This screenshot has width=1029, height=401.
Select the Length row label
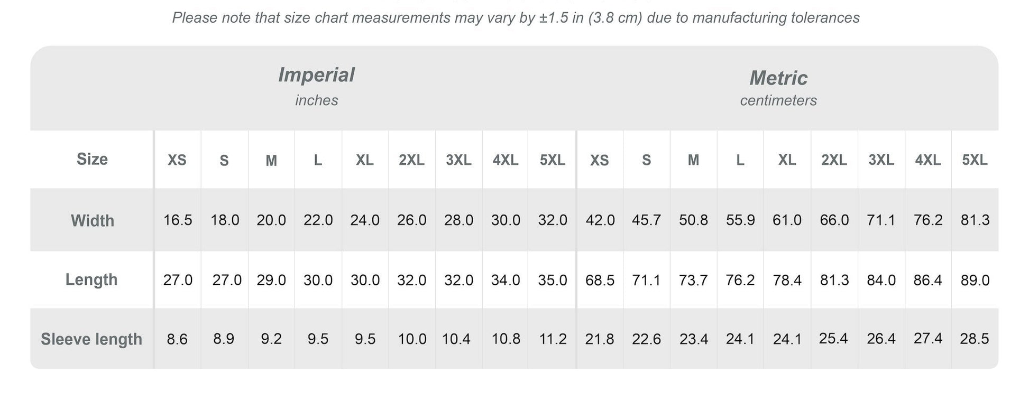pyautogui.click(x=91, y=279)
